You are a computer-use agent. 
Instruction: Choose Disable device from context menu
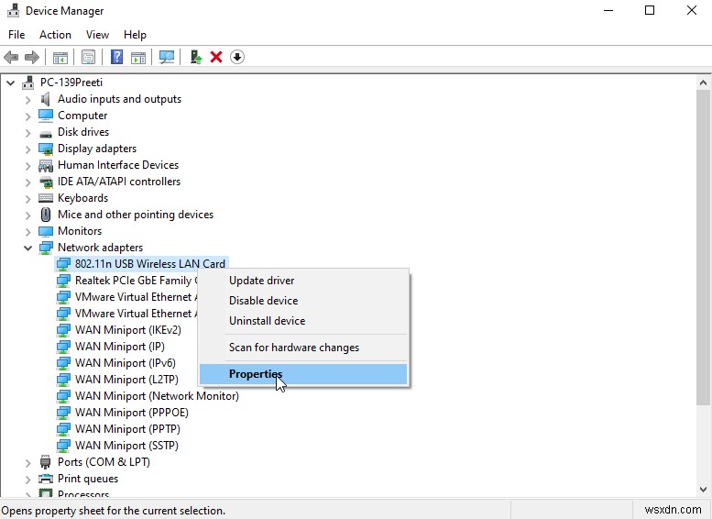(x=303, y=301)
